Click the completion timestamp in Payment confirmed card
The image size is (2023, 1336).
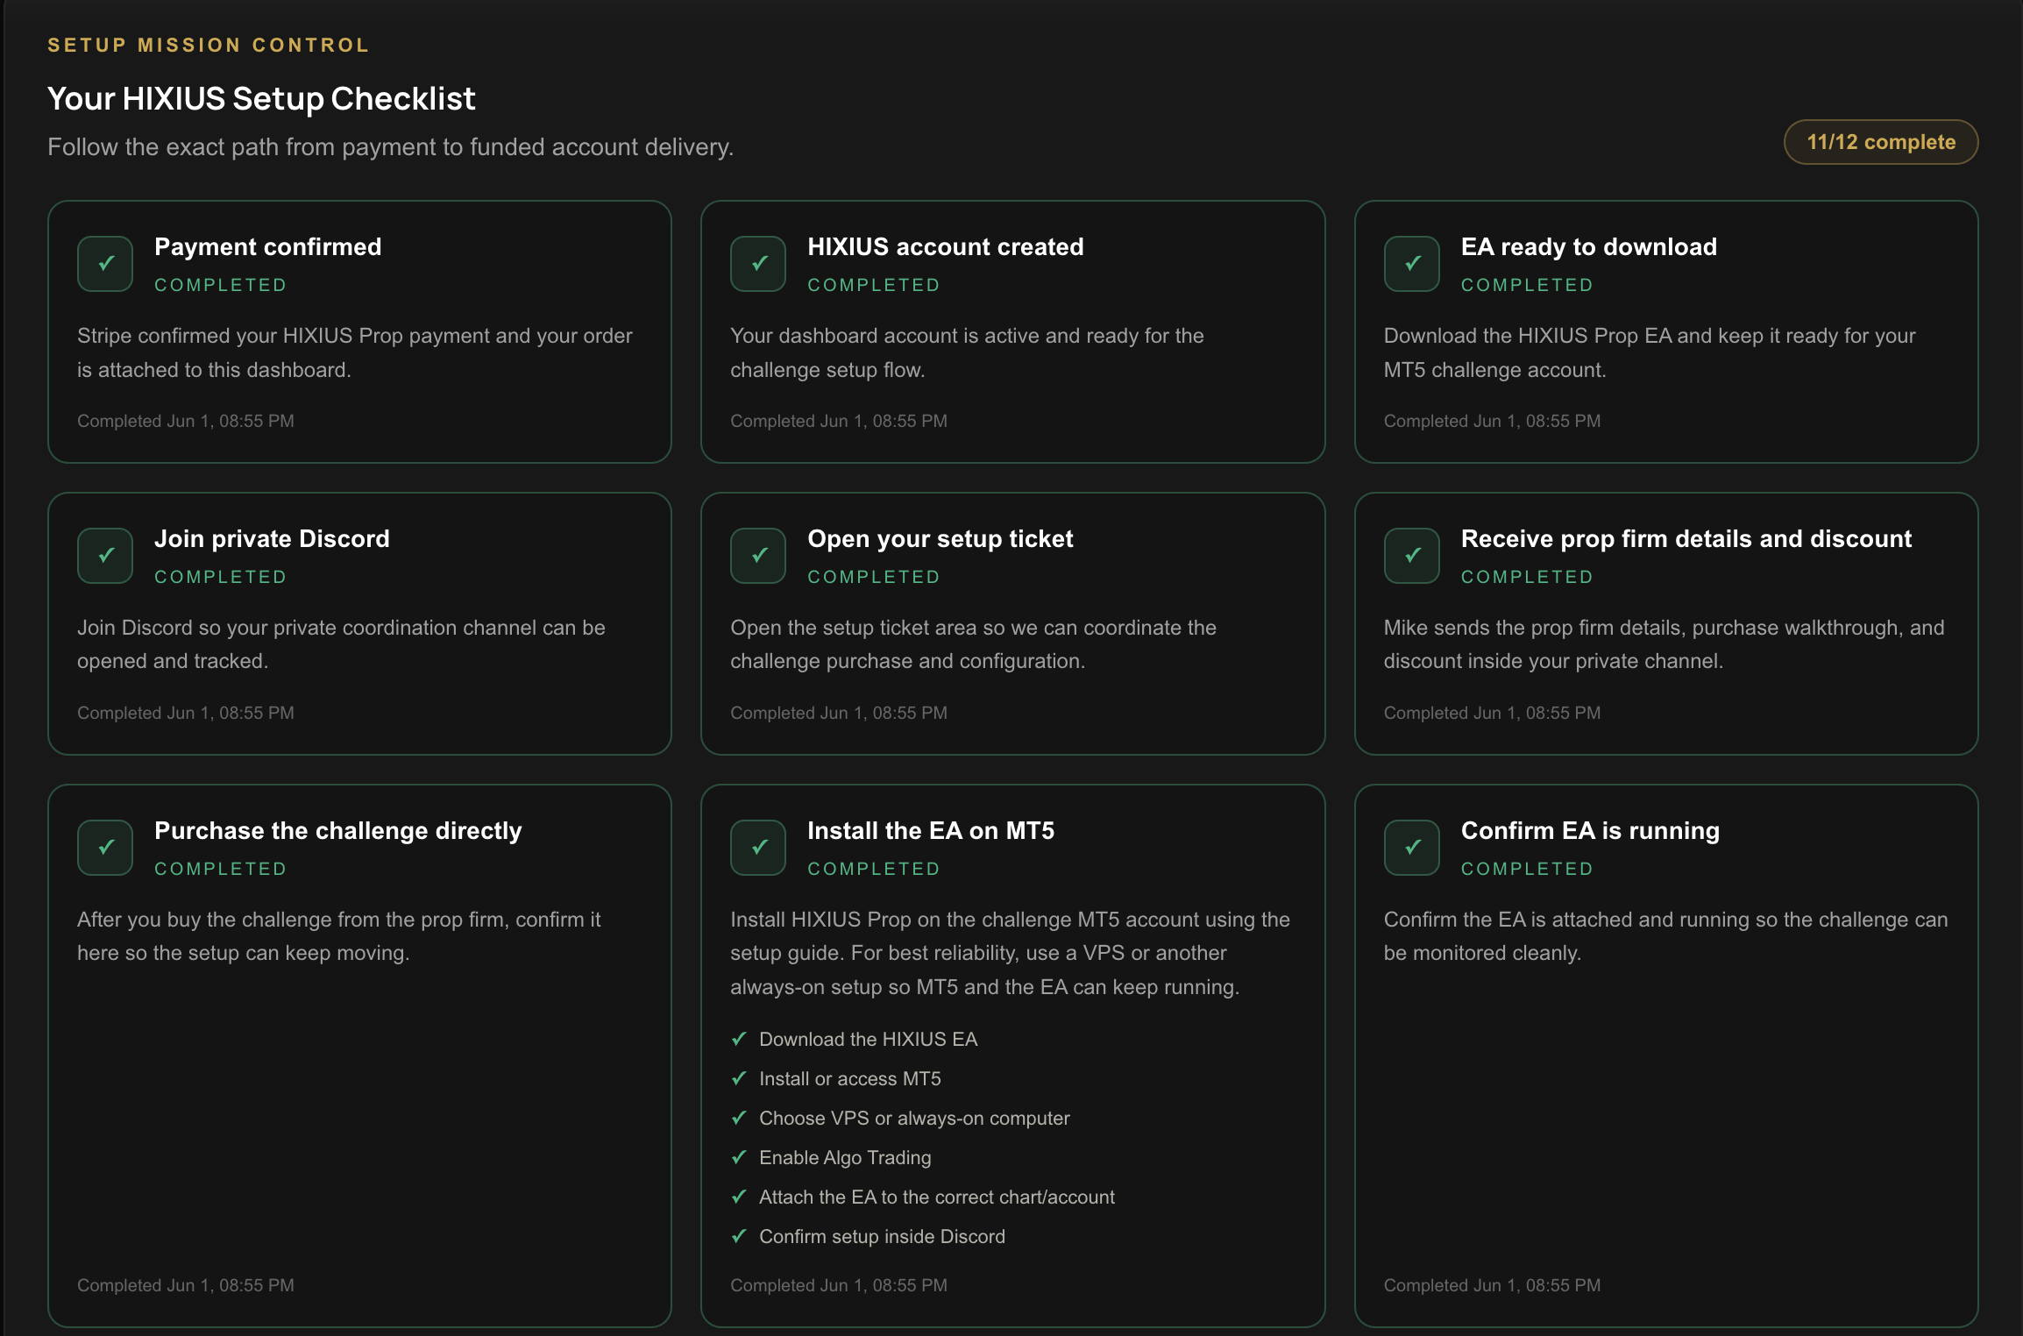tap(186, 421)
